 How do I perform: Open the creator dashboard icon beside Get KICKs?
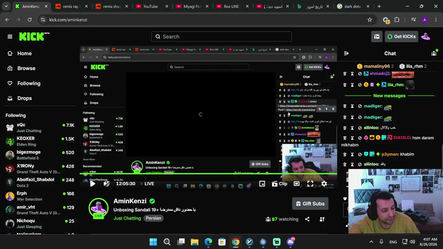377,37
